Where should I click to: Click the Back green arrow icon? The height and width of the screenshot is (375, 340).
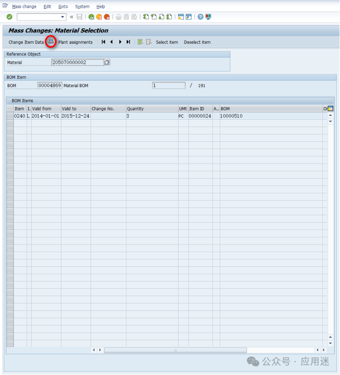tap(91, 17)
